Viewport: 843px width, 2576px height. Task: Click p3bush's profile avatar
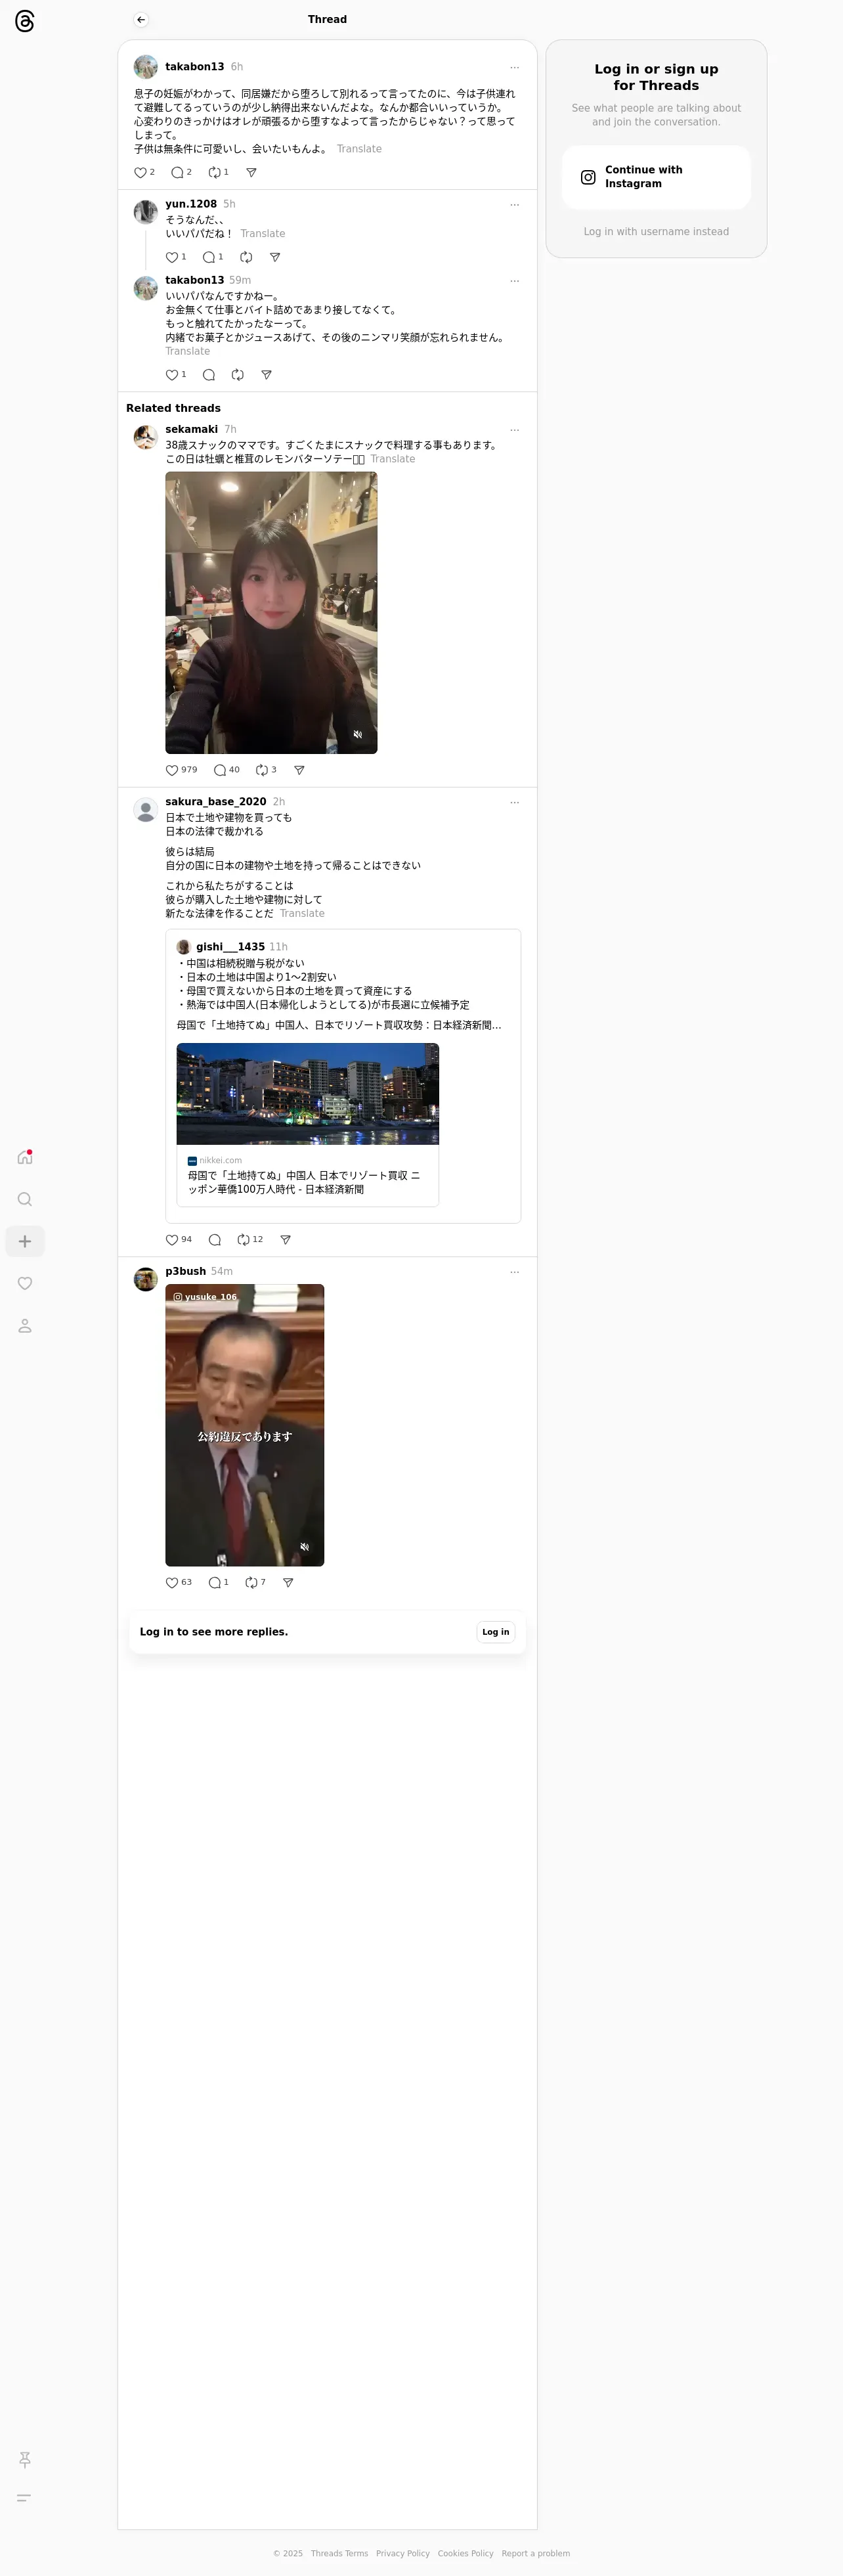[x=146, y=1279]
